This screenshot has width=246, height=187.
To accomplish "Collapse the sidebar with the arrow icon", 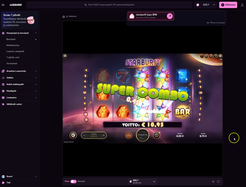I will [x=3, y=5].
